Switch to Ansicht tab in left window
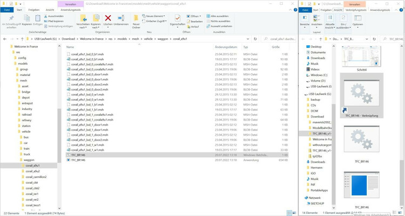This screenshot has height=216, width=405. (50, 10)
